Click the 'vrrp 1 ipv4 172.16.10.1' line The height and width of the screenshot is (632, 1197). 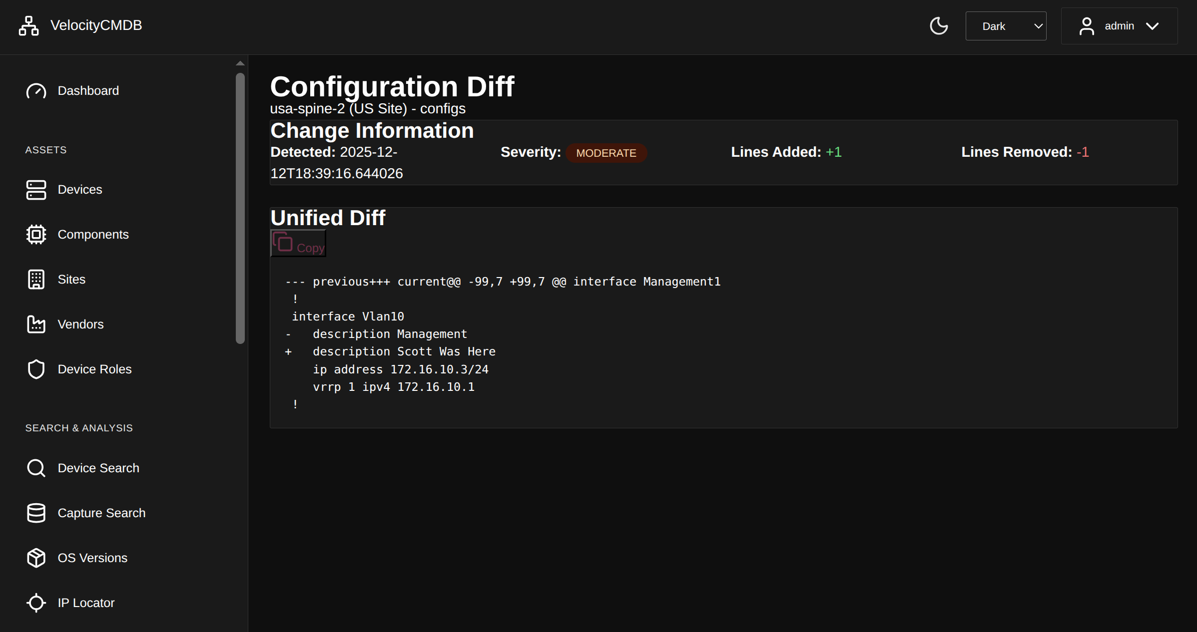394,387
